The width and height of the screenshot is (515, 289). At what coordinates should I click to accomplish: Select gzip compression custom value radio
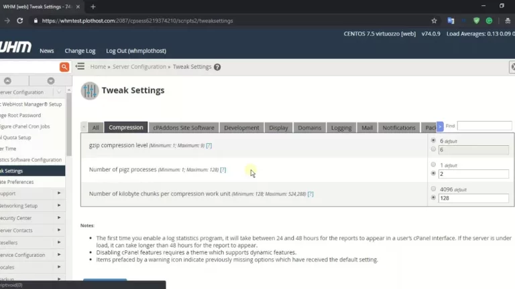(x=433, y=149)
